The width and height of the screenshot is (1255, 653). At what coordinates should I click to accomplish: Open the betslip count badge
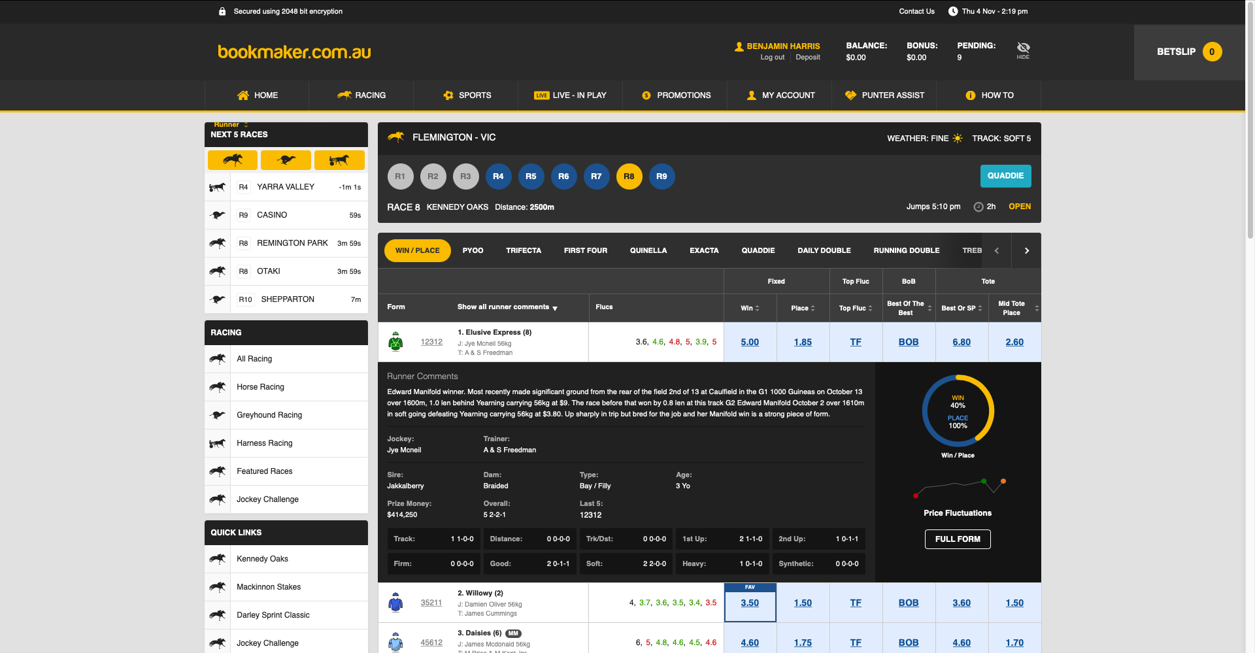click(1212, 52)
